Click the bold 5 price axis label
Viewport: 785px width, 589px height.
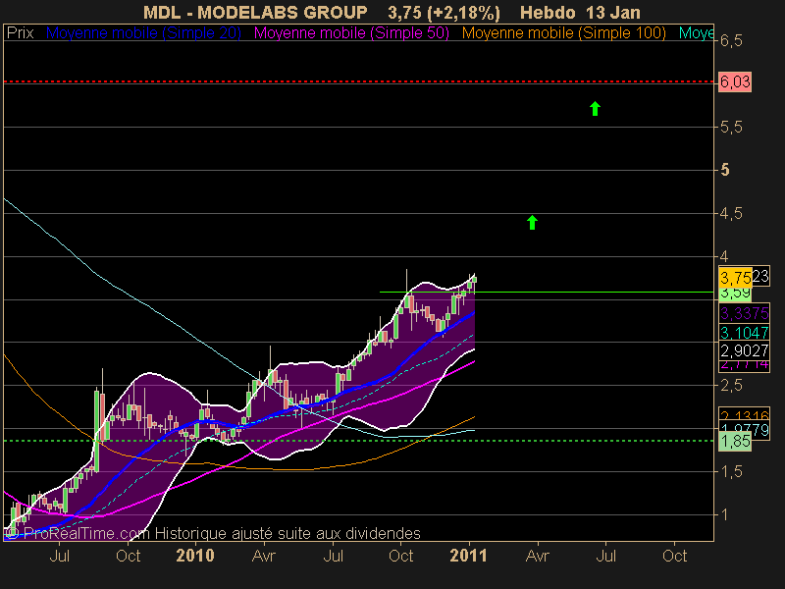pyautogui.click(x=725, y=170)
